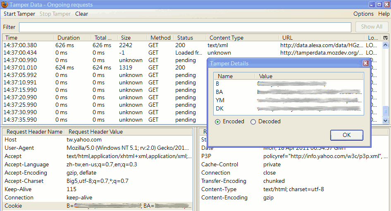Click data.alexa.com URL cell
This screenshot has height=211, width=391.
tap(322, 45)
